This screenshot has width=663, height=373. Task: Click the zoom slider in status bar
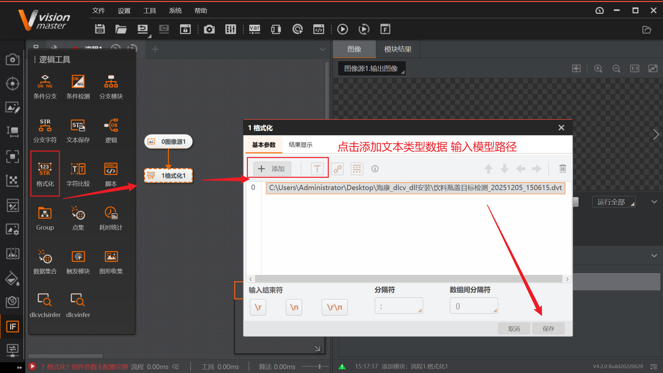pos(319,367)
